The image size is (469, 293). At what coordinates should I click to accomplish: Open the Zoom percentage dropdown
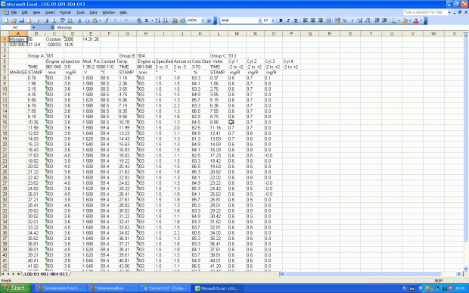[203, 20]
